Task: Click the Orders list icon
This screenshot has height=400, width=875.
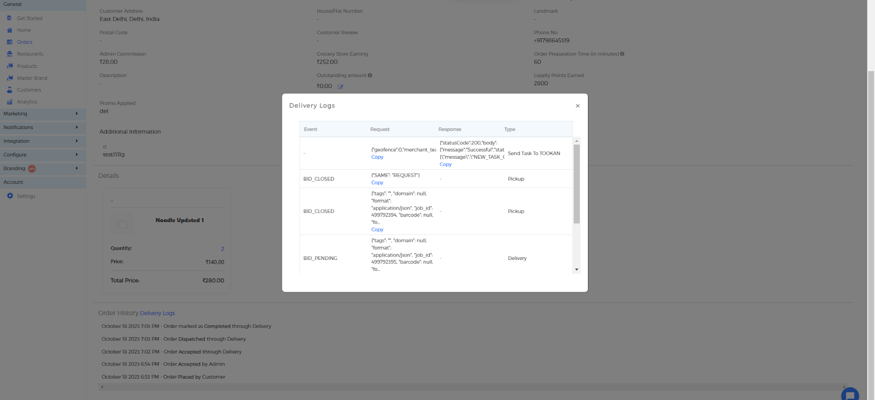Action: click(x=9, y=42)
